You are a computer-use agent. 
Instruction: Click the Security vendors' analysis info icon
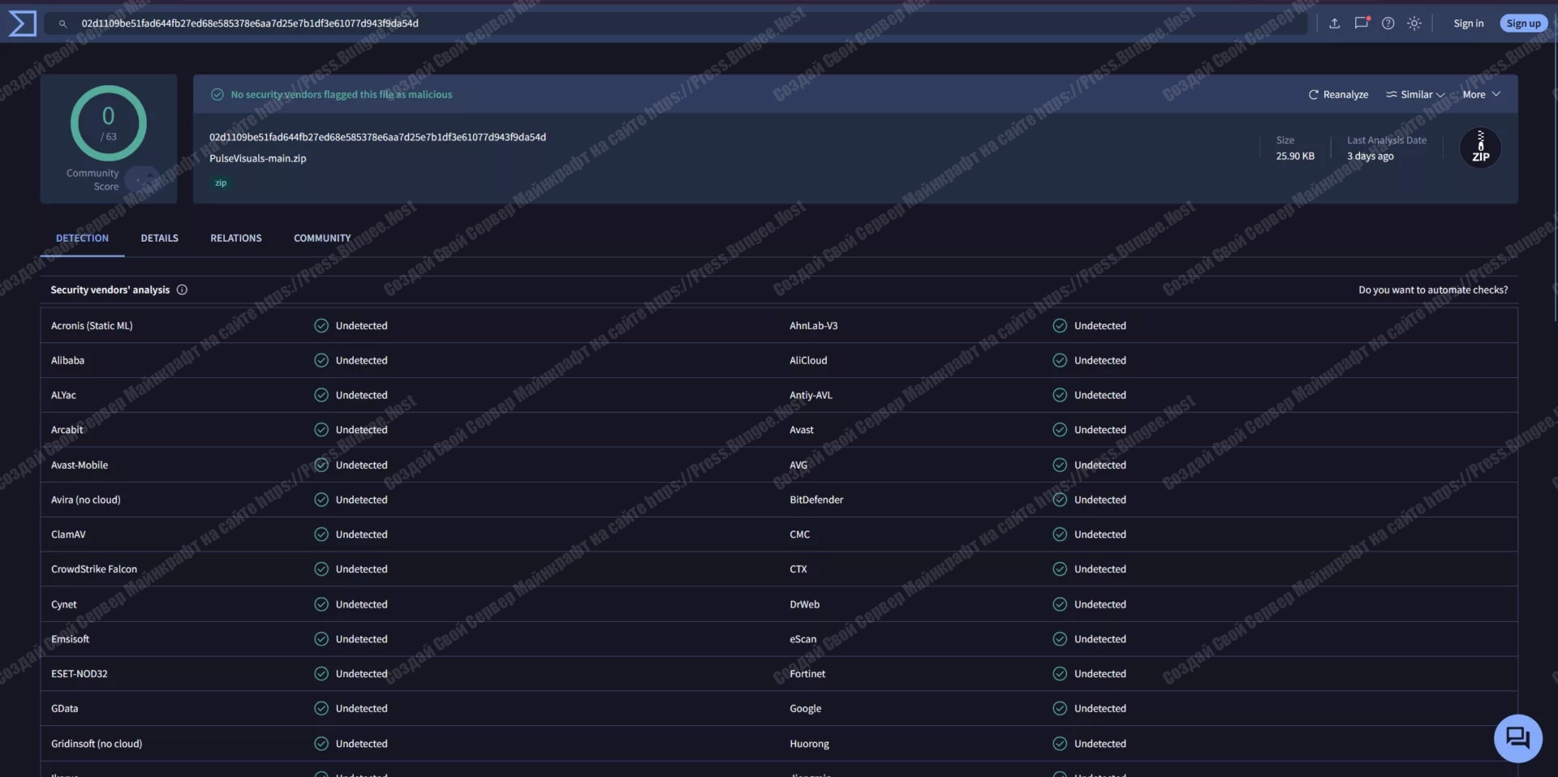click(x=182, y=290)
